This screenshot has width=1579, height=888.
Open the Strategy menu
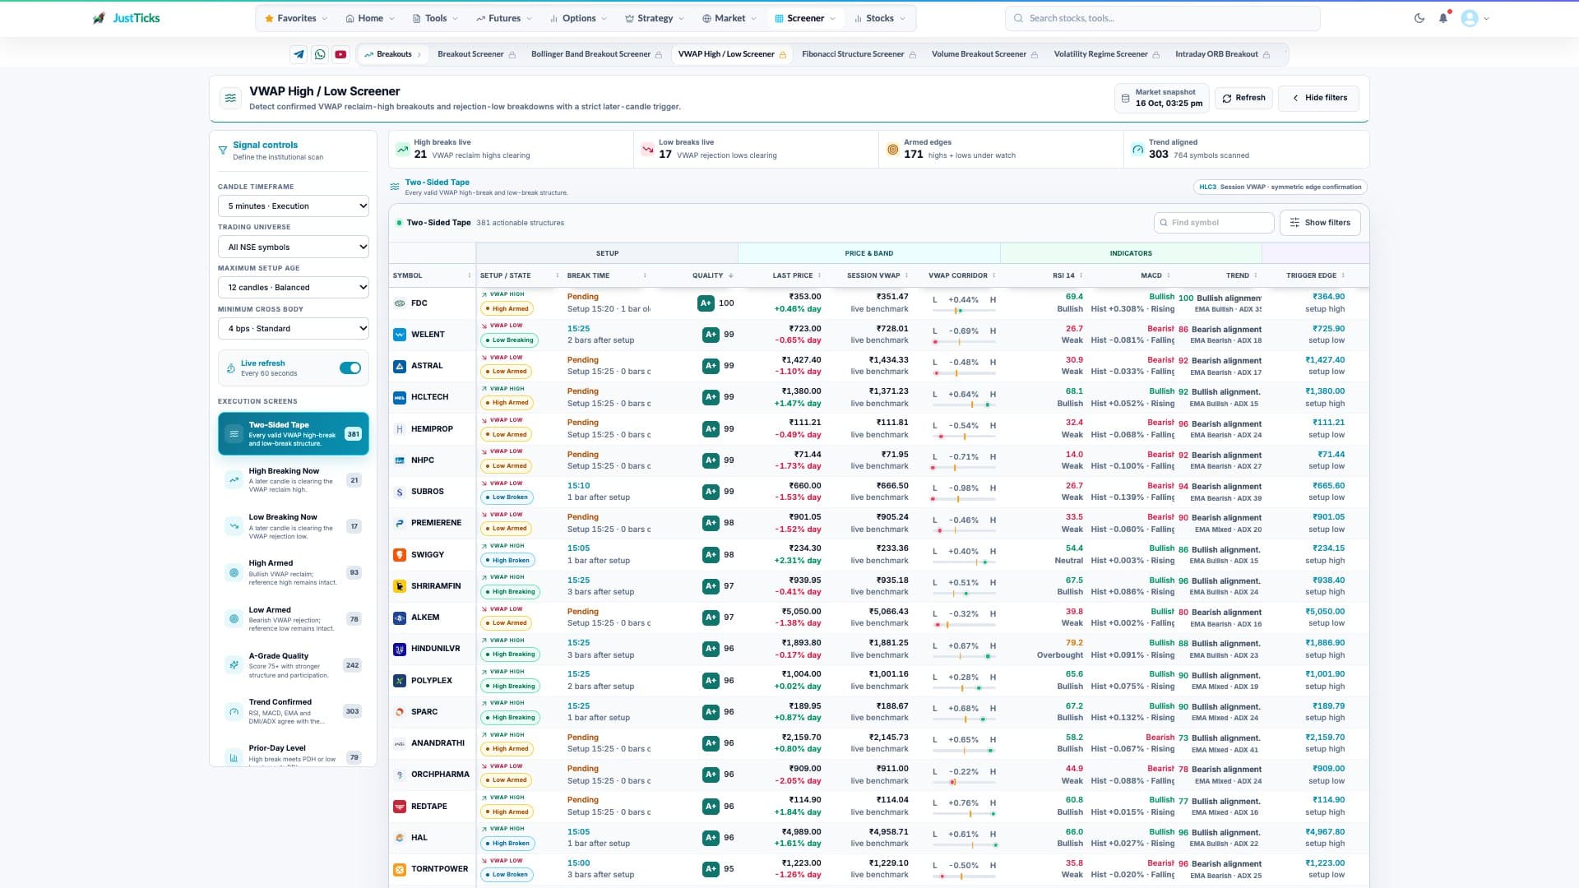(x=655, y=18)
